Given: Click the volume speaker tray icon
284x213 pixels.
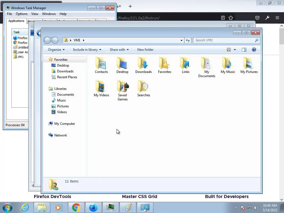Looking at the screenshot, I should point(256,208).
